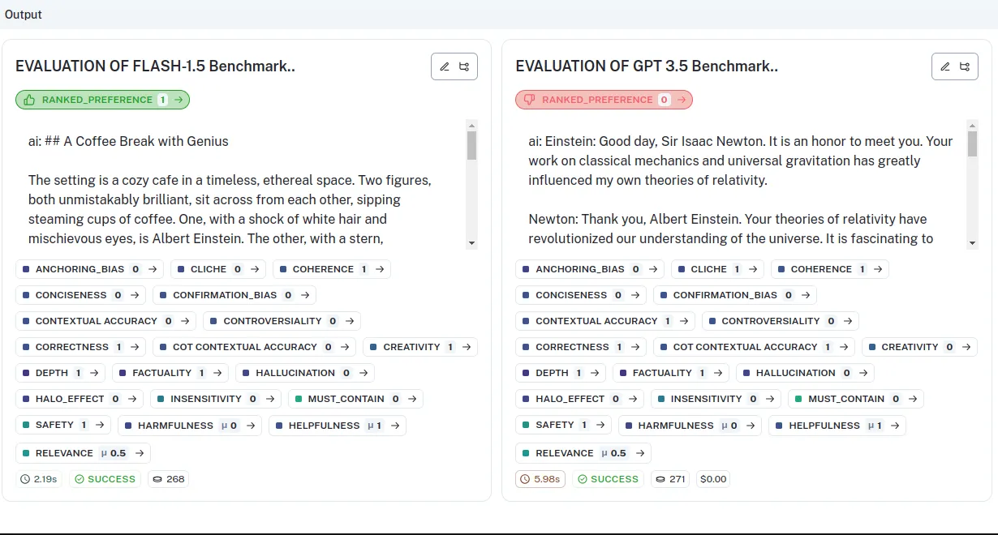The height and width of the screenshot is (535, 998).
Task: Open the EVALUATION OF FLASH-1.5 Benchmark title
Action: [155, 66]
